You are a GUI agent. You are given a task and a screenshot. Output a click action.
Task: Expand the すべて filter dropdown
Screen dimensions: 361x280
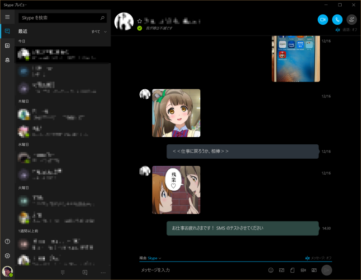[x=99, y=32]
